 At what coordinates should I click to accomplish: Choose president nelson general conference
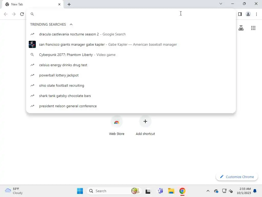tap(131, 106)
